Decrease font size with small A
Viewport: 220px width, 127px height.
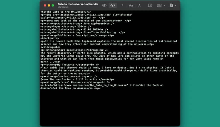click(122, 6)
